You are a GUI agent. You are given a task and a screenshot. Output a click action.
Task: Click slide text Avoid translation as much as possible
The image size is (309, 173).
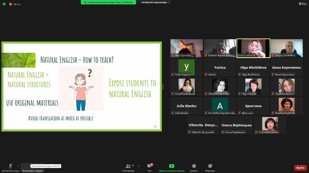(61, 118)
